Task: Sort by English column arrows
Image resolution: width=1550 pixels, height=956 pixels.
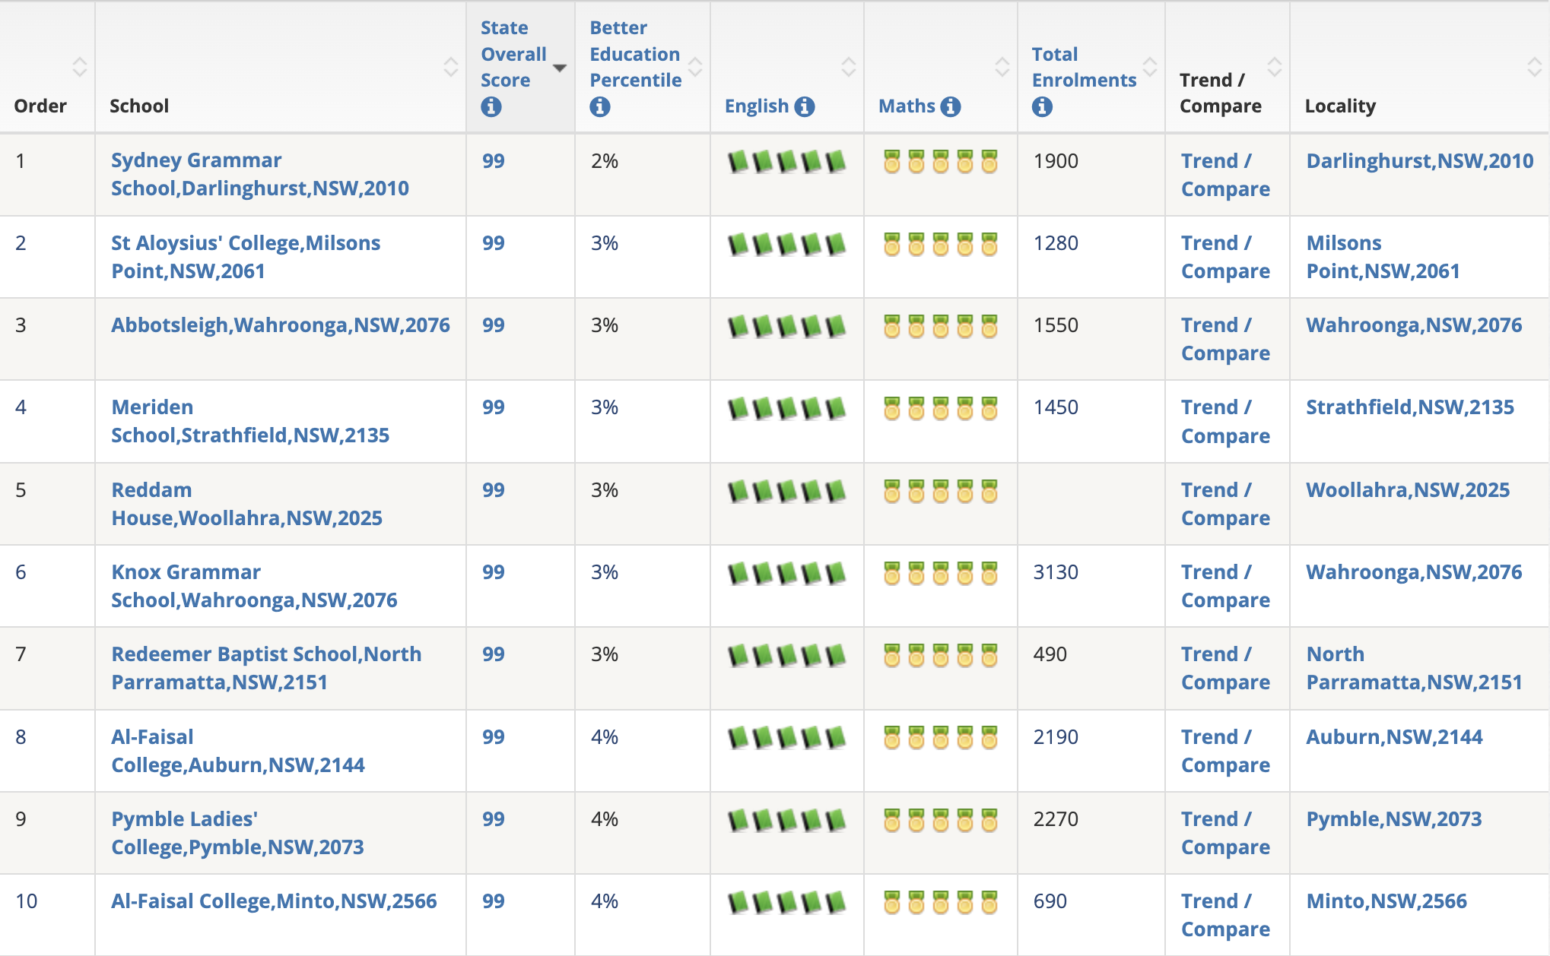Action: pos(849,67)
